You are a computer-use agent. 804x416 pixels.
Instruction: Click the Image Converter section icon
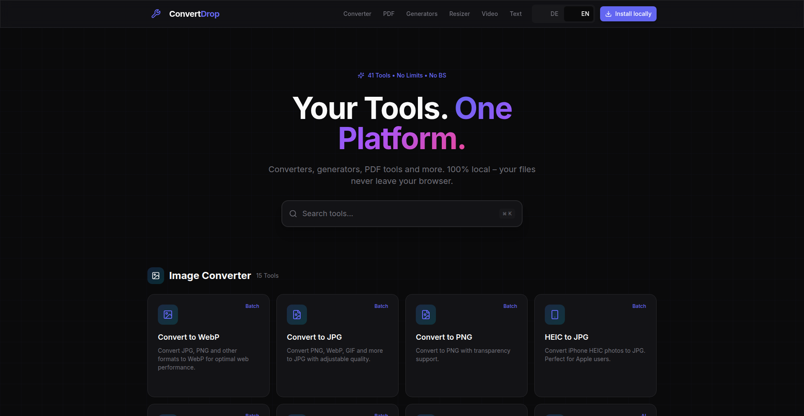coord(155,275)
